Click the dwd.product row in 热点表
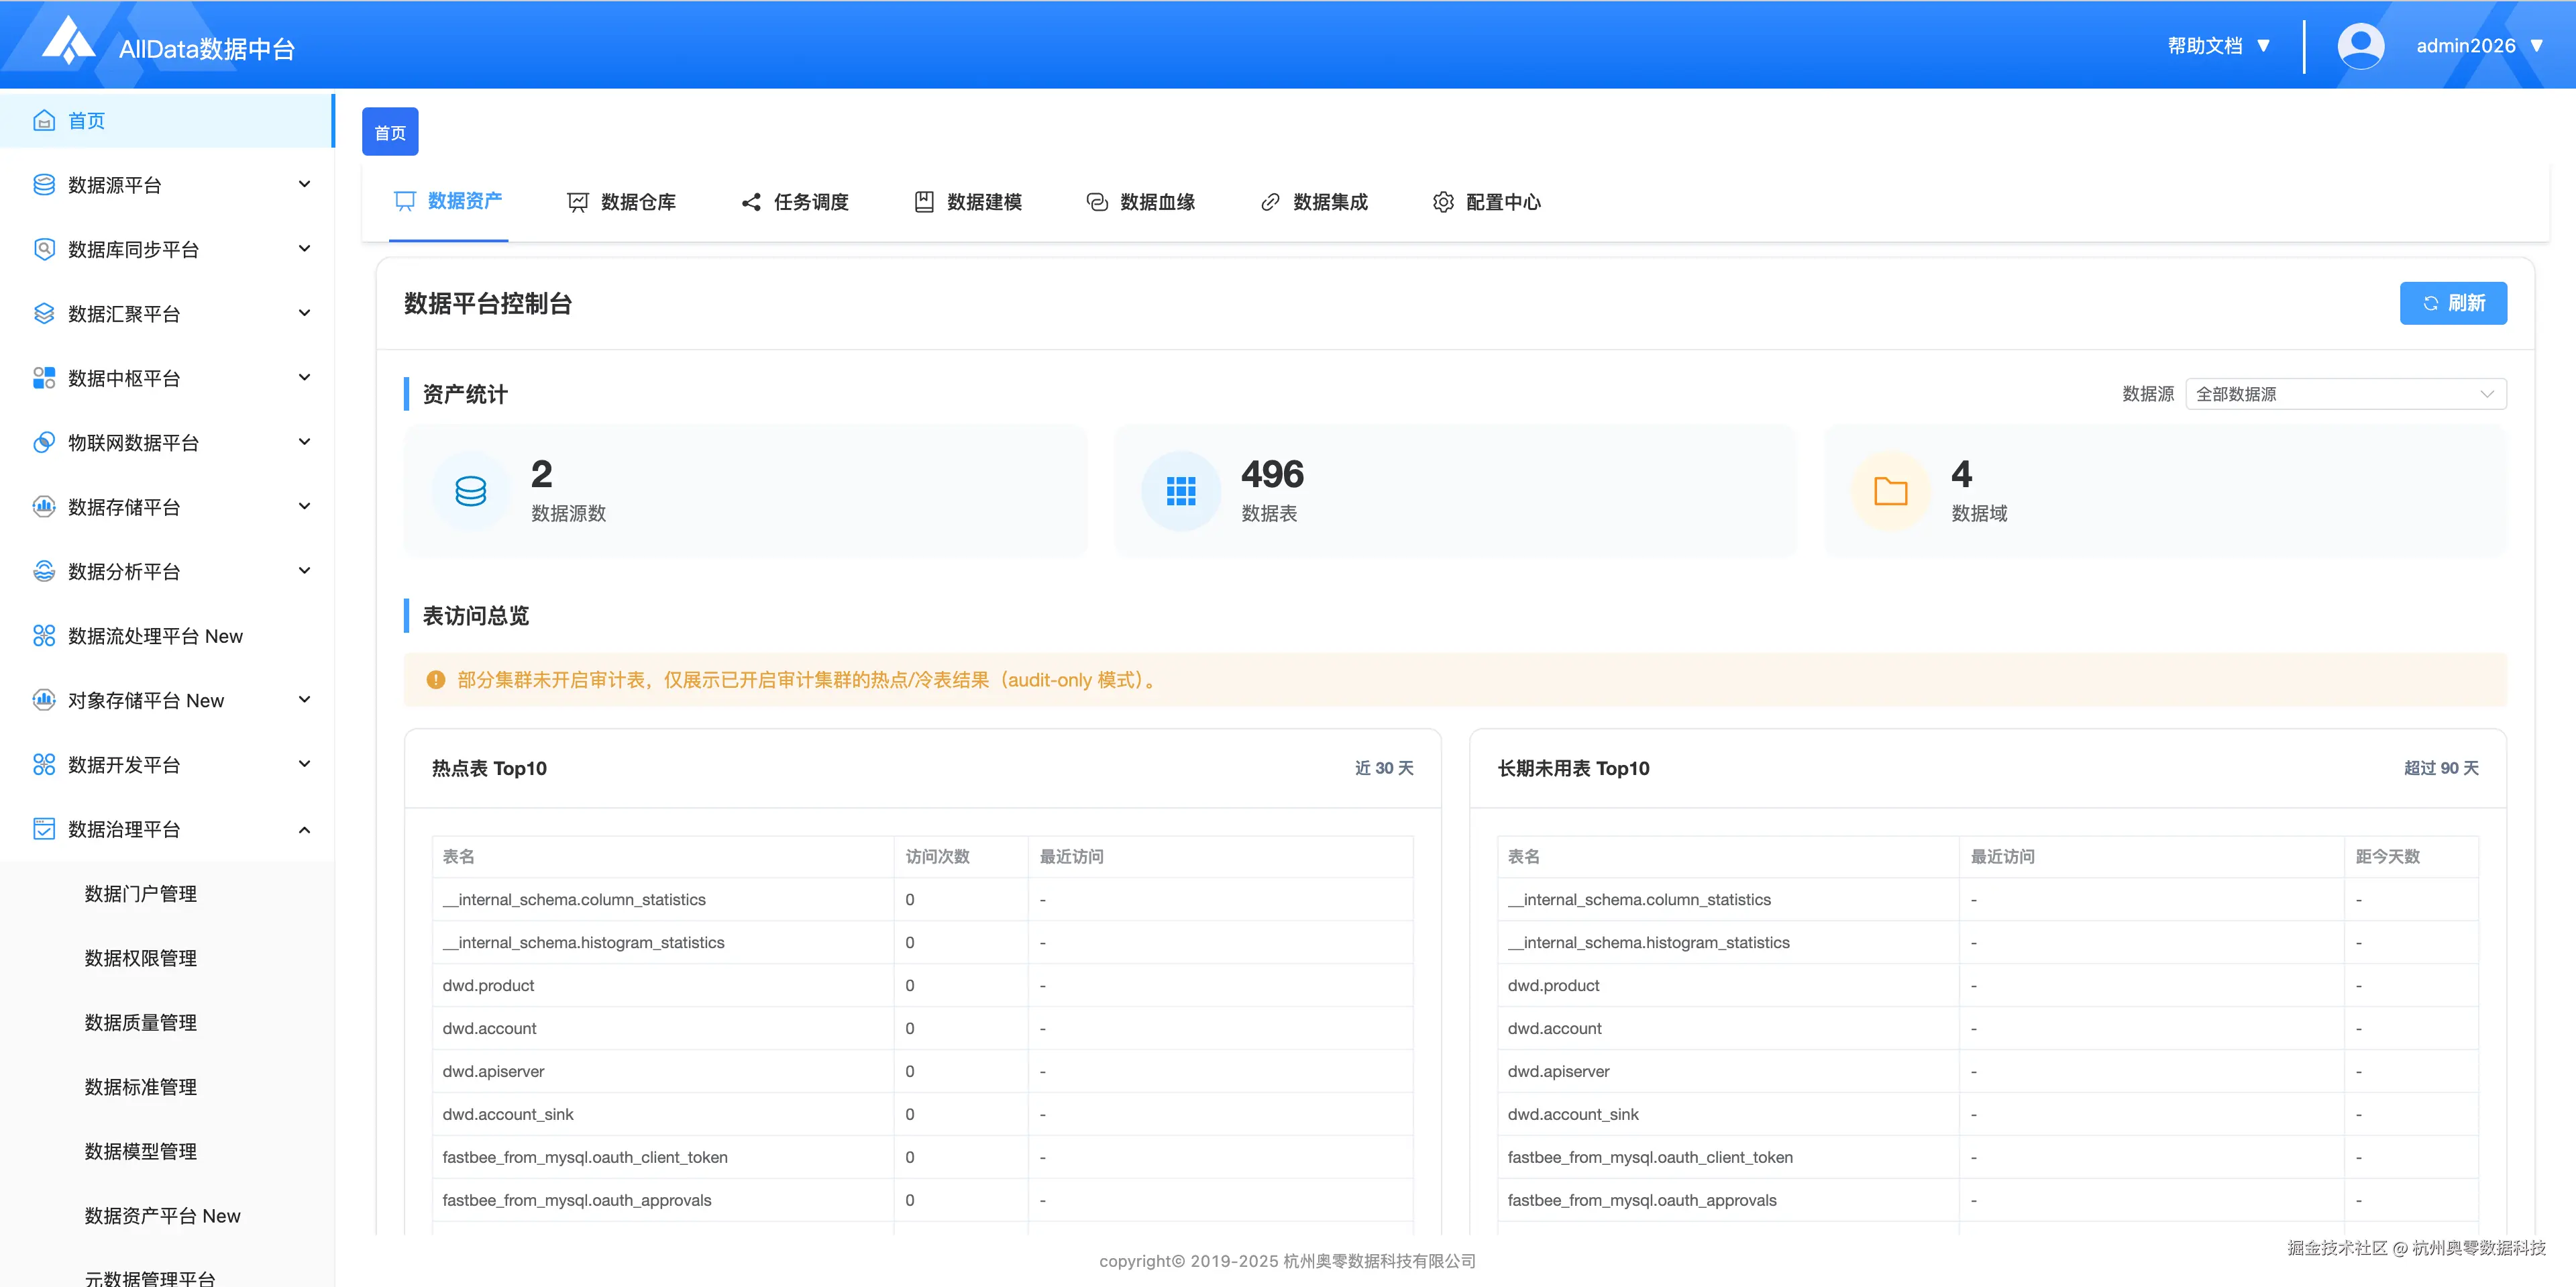 pyautogui.click(x=489, y=986)
